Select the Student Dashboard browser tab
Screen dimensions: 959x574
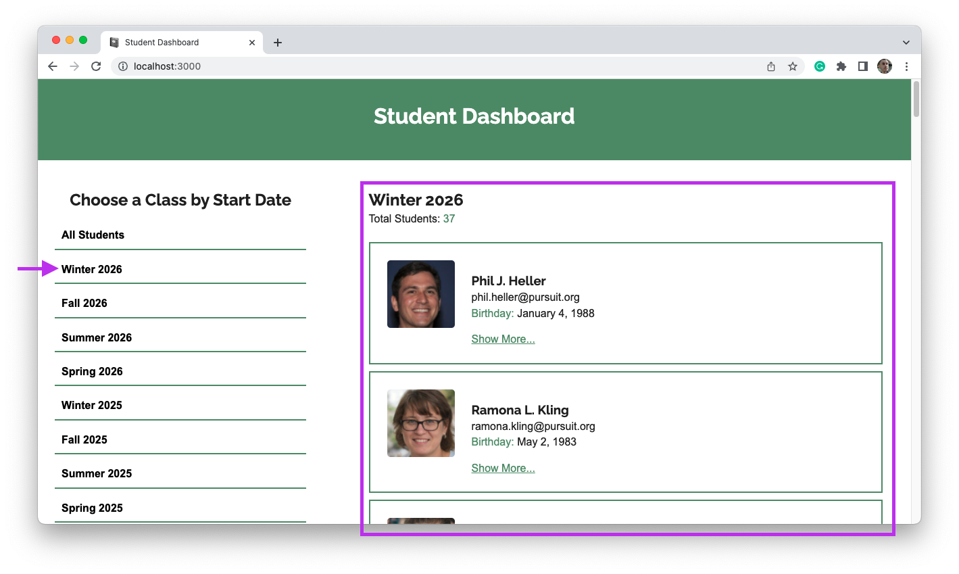point(182,42)
